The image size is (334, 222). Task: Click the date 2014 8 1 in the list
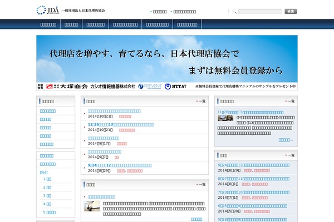228,184
